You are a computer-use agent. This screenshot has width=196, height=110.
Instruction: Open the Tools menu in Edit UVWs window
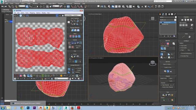click(27, 13)
